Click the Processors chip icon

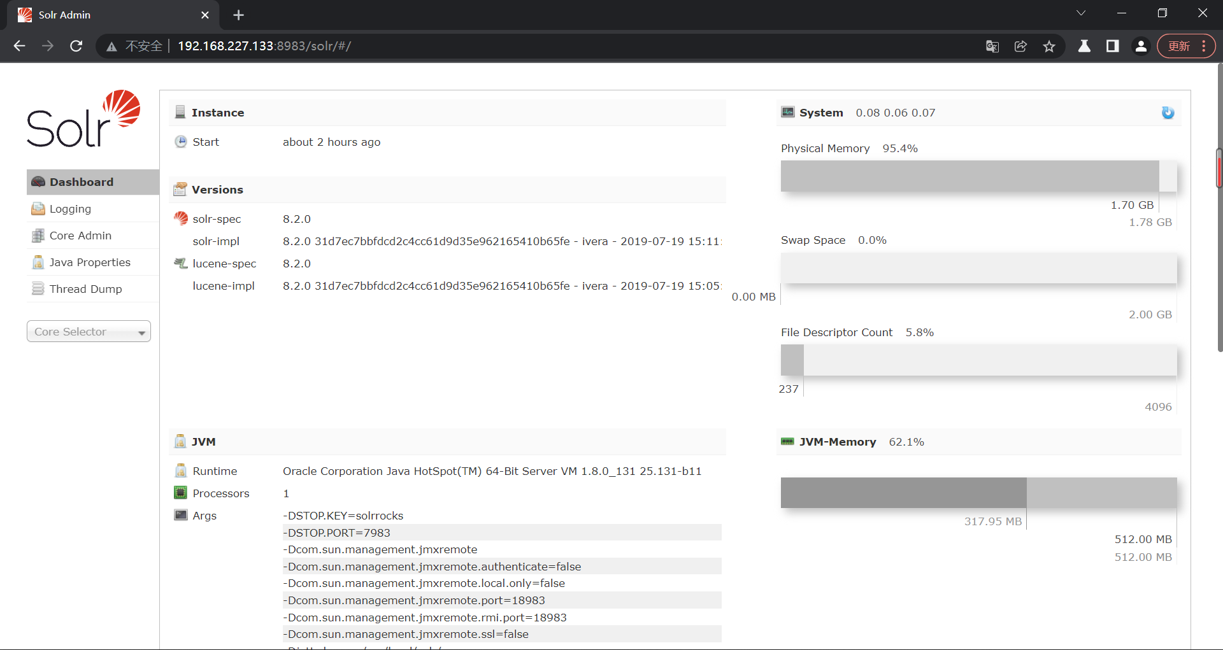(x=181, y=493)
